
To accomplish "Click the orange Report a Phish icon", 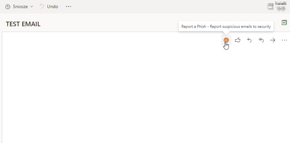I will click(x=226, y=40).
